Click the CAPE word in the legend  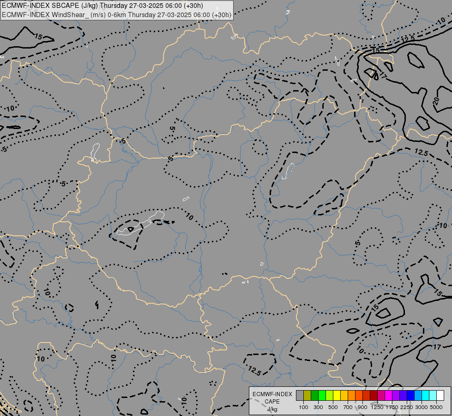coord(272,402)
